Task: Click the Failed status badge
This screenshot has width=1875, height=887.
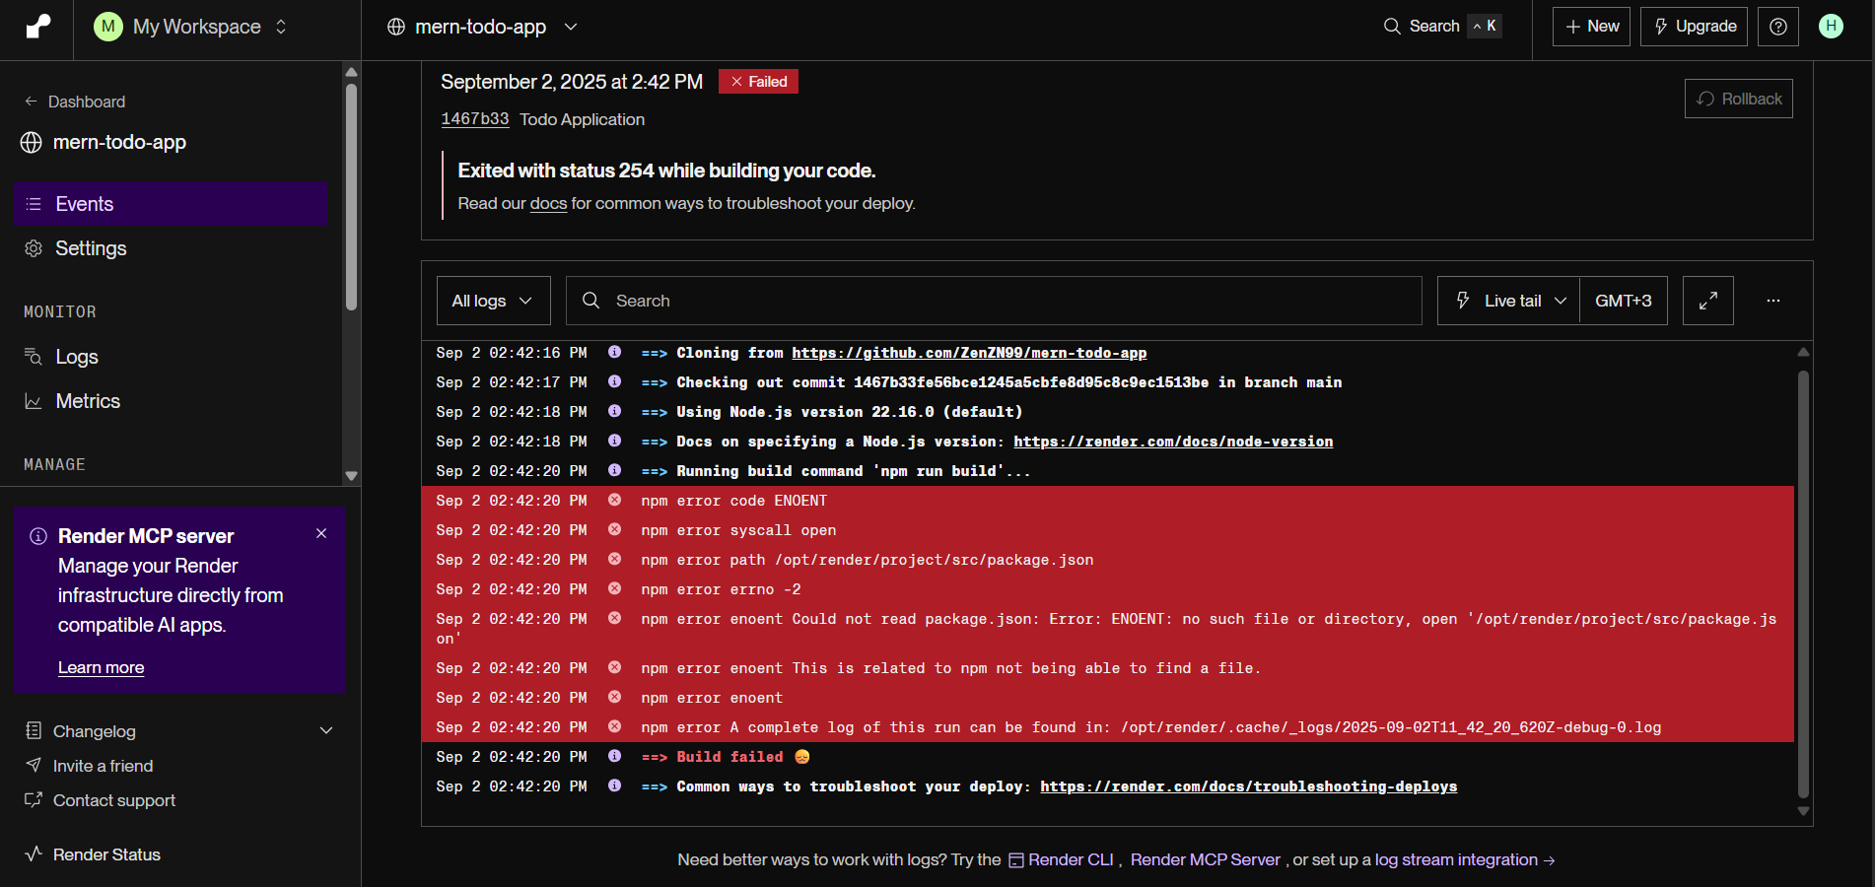Action: (758, 82)
